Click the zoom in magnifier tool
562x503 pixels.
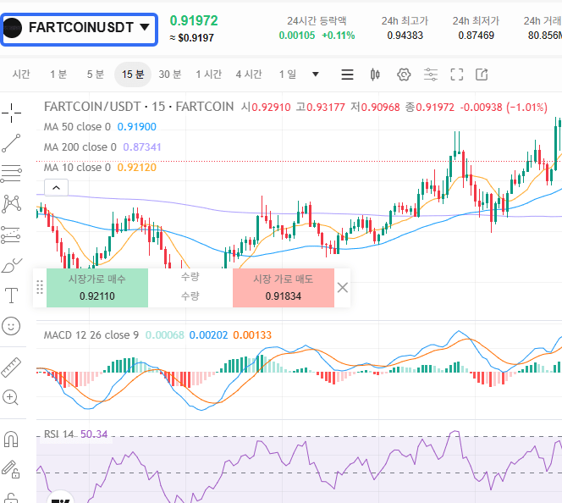12,397
